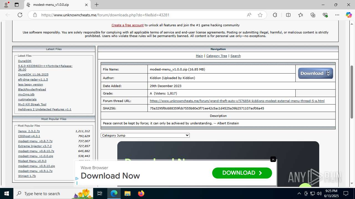This screenshot has height=199, width=355.
Task: Open the Search navigation link
Action: pos(235,56)
